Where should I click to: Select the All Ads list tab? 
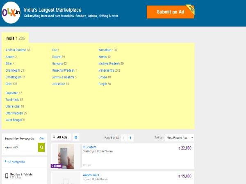click(x=60, y=137)
